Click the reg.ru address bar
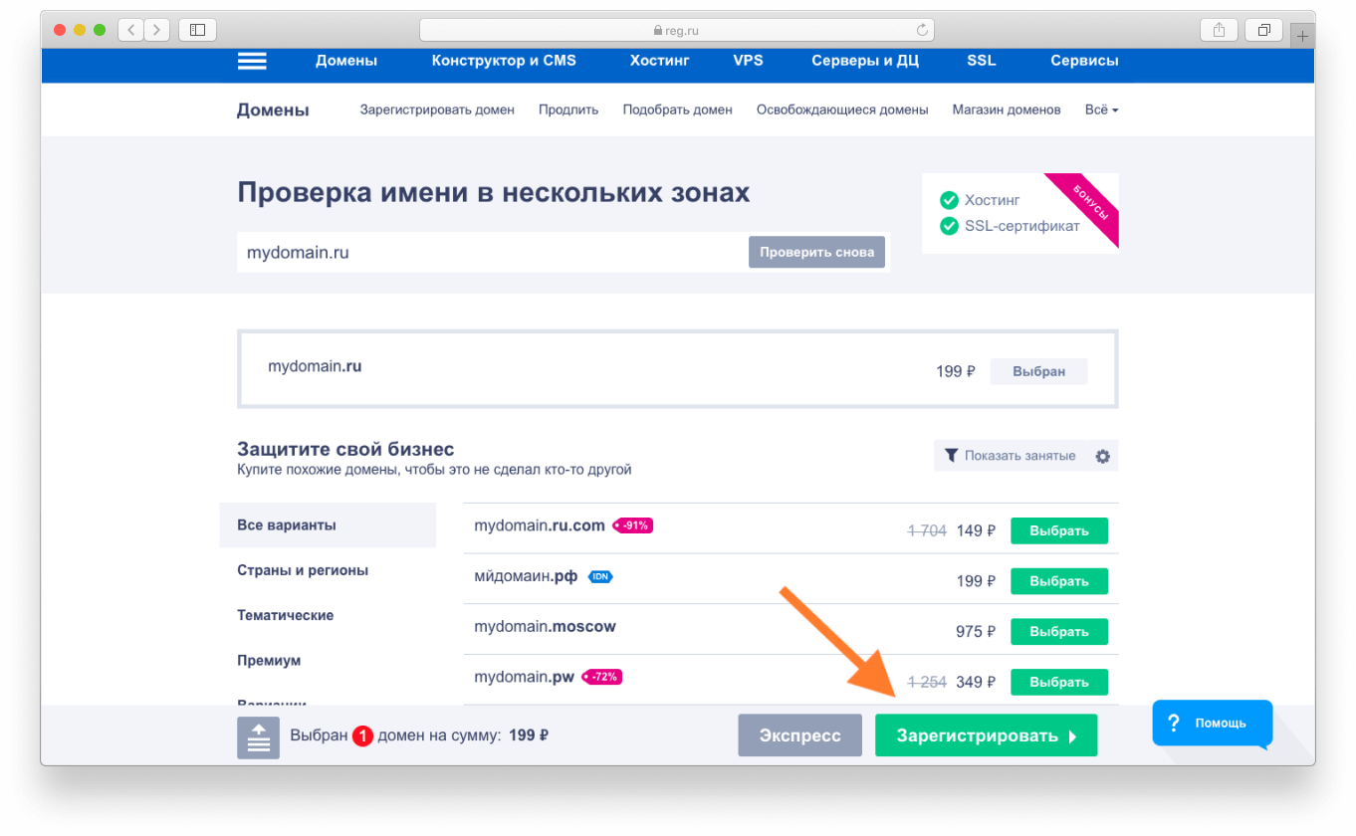The image size is (1356, 836). click(678, 30)
